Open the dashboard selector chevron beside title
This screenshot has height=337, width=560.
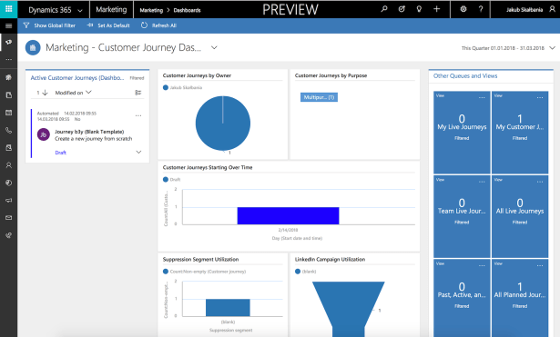coord(214,47)
